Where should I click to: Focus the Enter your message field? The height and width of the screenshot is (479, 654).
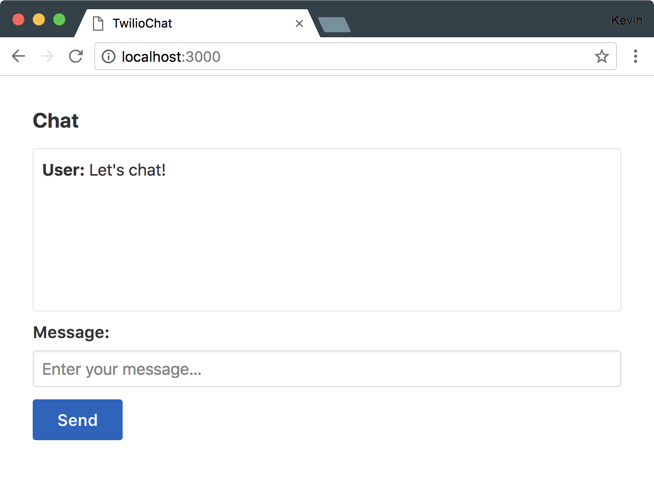click(x=327, y=369)
